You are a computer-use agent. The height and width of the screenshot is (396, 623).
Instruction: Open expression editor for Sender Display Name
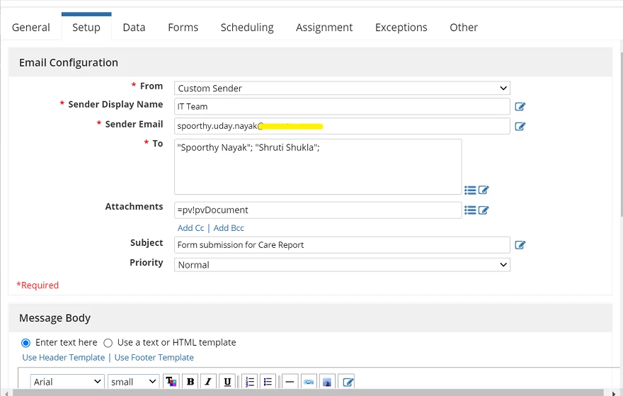pyautogui.click(x=520, y=106)
